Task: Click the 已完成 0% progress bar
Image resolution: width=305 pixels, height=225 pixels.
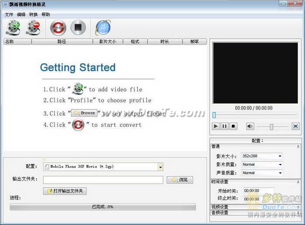Action: (x=103, y=207)
